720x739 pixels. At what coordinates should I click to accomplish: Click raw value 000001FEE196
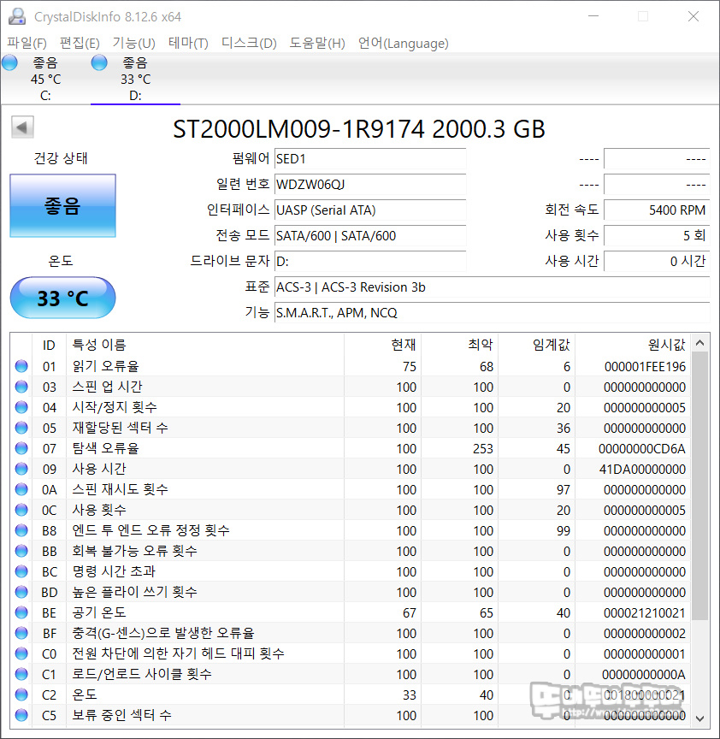(645, 367)
